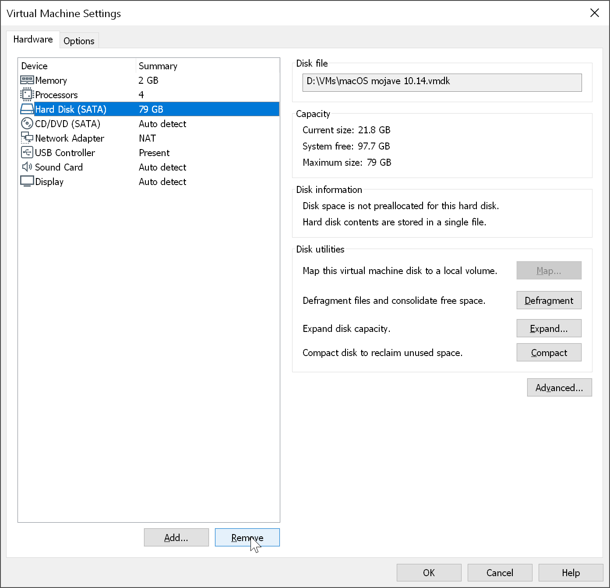This screenshot has height=588, width=610.
Task: Remove the selected hard disk device
Action: 247,538
